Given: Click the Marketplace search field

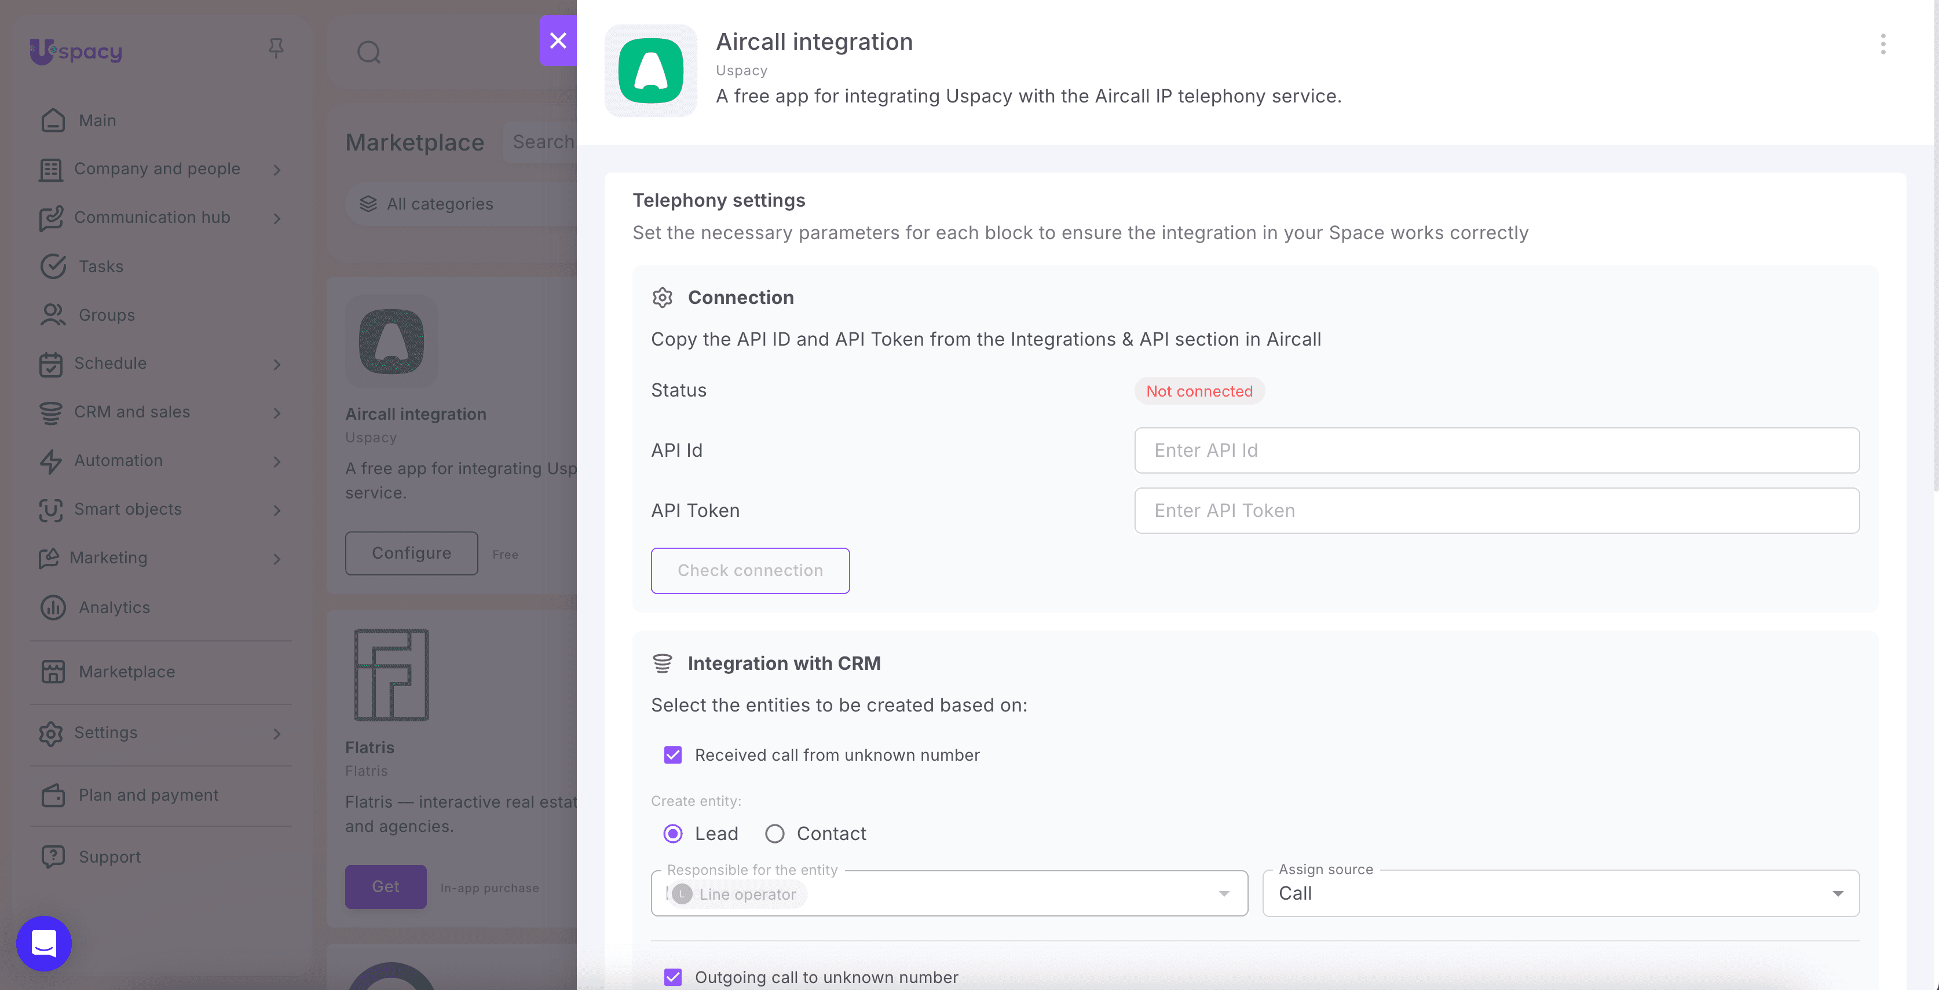Looking at the screenshot, I should pos(540,141).
